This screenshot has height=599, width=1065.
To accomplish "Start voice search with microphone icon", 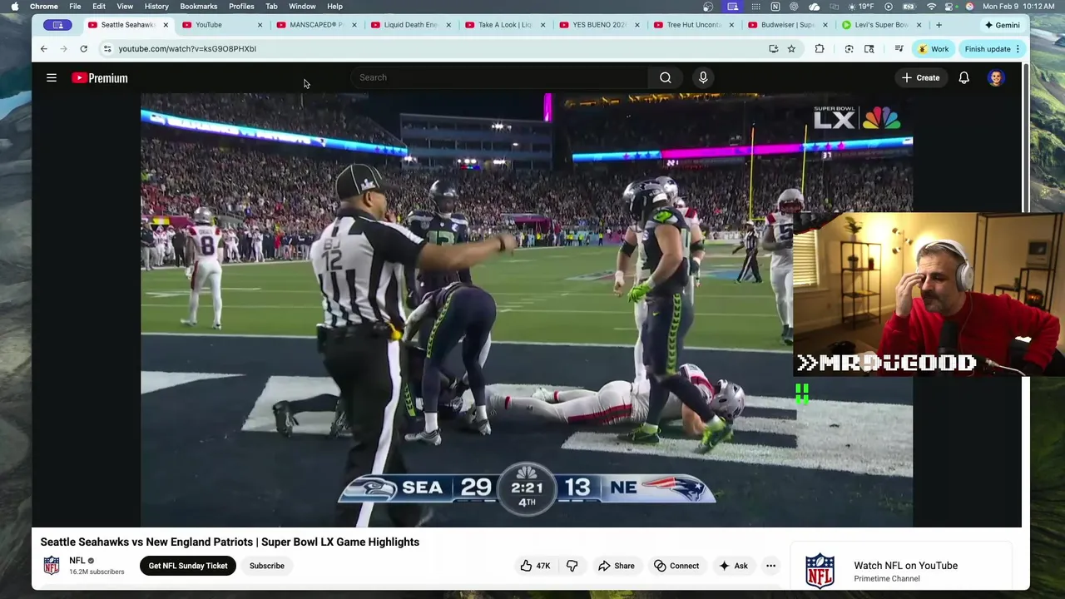I will (703, 77).
